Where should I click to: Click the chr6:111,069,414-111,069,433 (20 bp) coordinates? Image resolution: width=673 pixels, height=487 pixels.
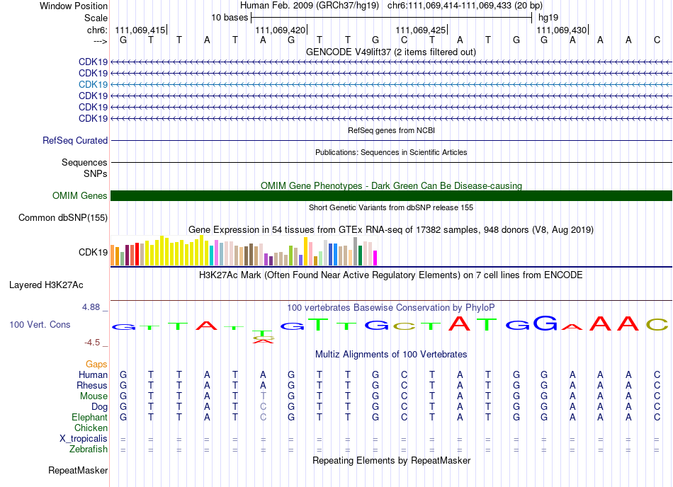(465, 6)
